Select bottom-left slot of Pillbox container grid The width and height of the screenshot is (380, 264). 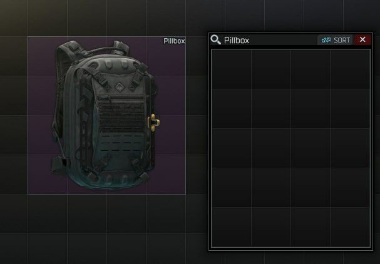(x=232, y=227)
